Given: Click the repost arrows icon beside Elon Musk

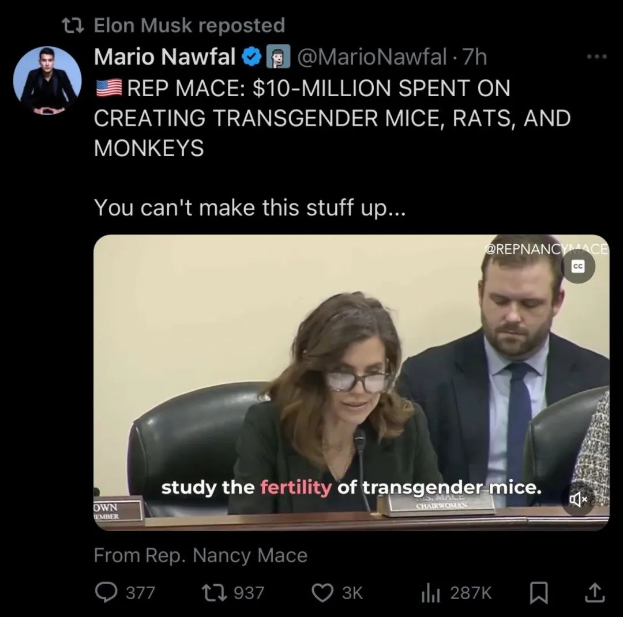Looking at the screenshot, I should (73, 25).
